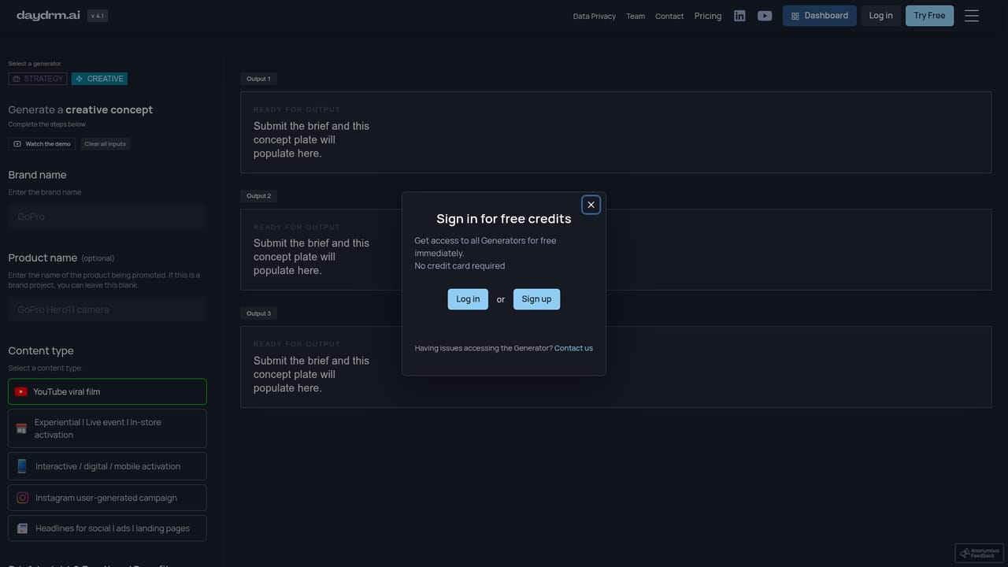
Task: Click 'Sign in for free credits' title
Action: pyautogui.click(x=504, y=219)
